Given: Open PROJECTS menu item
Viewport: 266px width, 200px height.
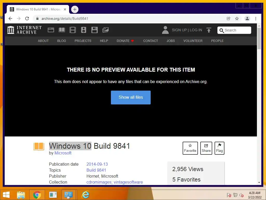Looking at the screenshot, I should (x=83, y=41).
